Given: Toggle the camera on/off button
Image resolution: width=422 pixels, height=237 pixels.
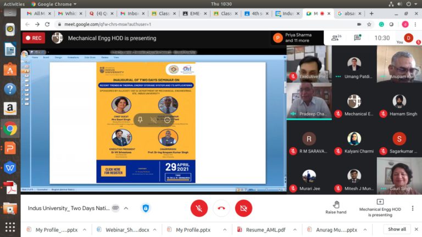Looking at the screenshot, I should pos(243,208).
